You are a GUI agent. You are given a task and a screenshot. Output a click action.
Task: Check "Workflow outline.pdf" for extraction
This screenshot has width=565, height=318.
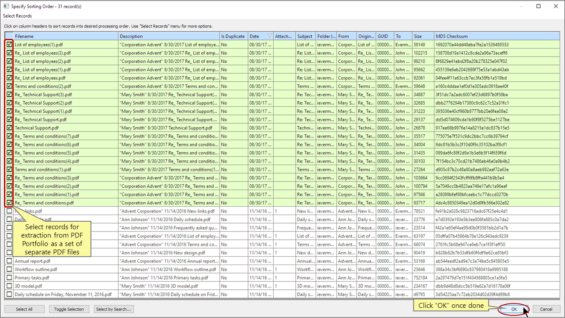tap(9, 269)
